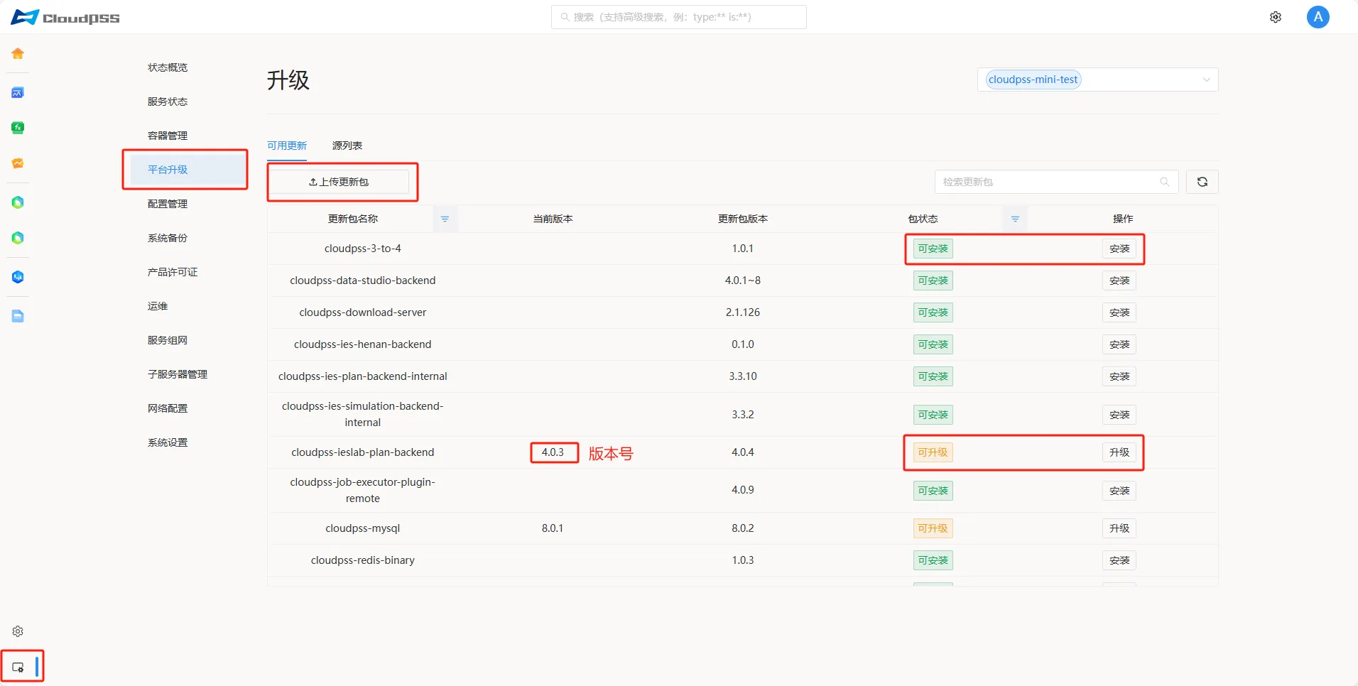This screenshot has width=1358, height=686.
Task: Install cloudpss-ies-simulation-backend-internal package
Action: [x=1119, y=415]
